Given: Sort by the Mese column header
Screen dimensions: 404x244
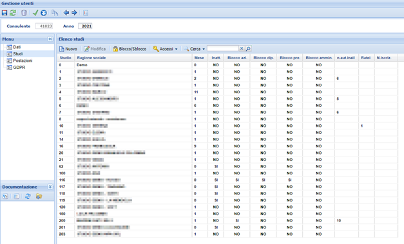Looking at the screenshot, I should click(200, 58).
